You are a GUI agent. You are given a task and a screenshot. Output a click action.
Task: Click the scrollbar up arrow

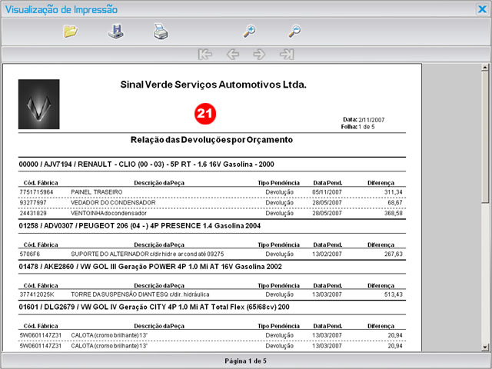[x=485, y=67]
